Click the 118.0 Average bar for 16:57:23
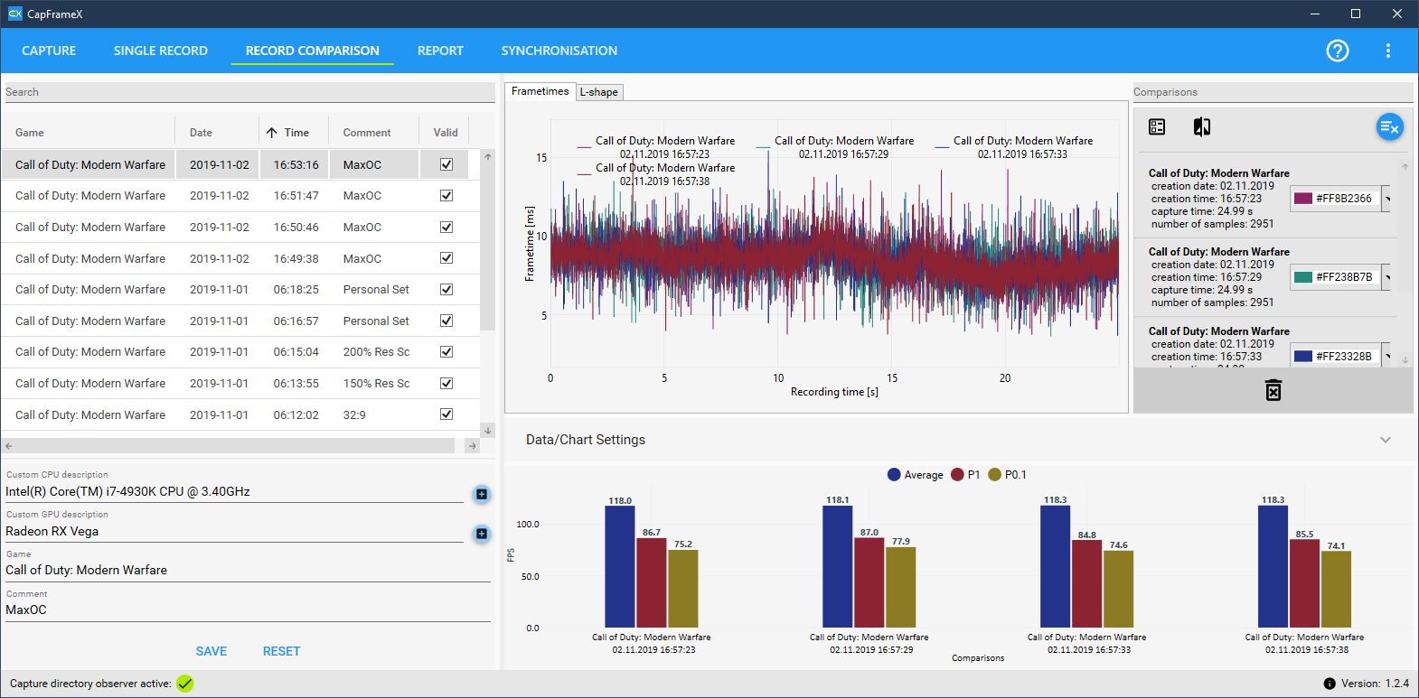Image resolution: width=1419 pixels, height=698 pixels. pyautogui.click(x=620, y=566)
